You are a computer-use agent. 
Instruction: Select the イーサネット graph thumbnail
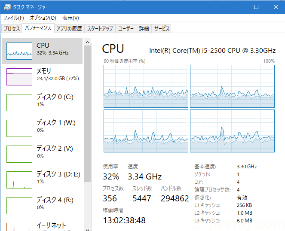19,227
